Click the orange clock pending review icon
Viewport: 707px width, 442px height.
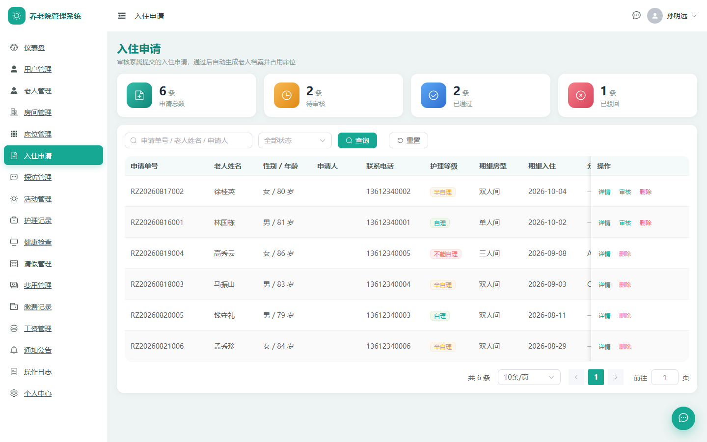[x=287, y=95]
